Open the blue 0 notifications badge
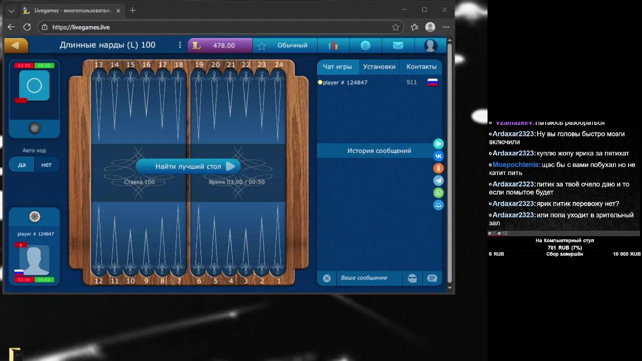642x361 pixels. pyautogui.click(x=366, y=45)
